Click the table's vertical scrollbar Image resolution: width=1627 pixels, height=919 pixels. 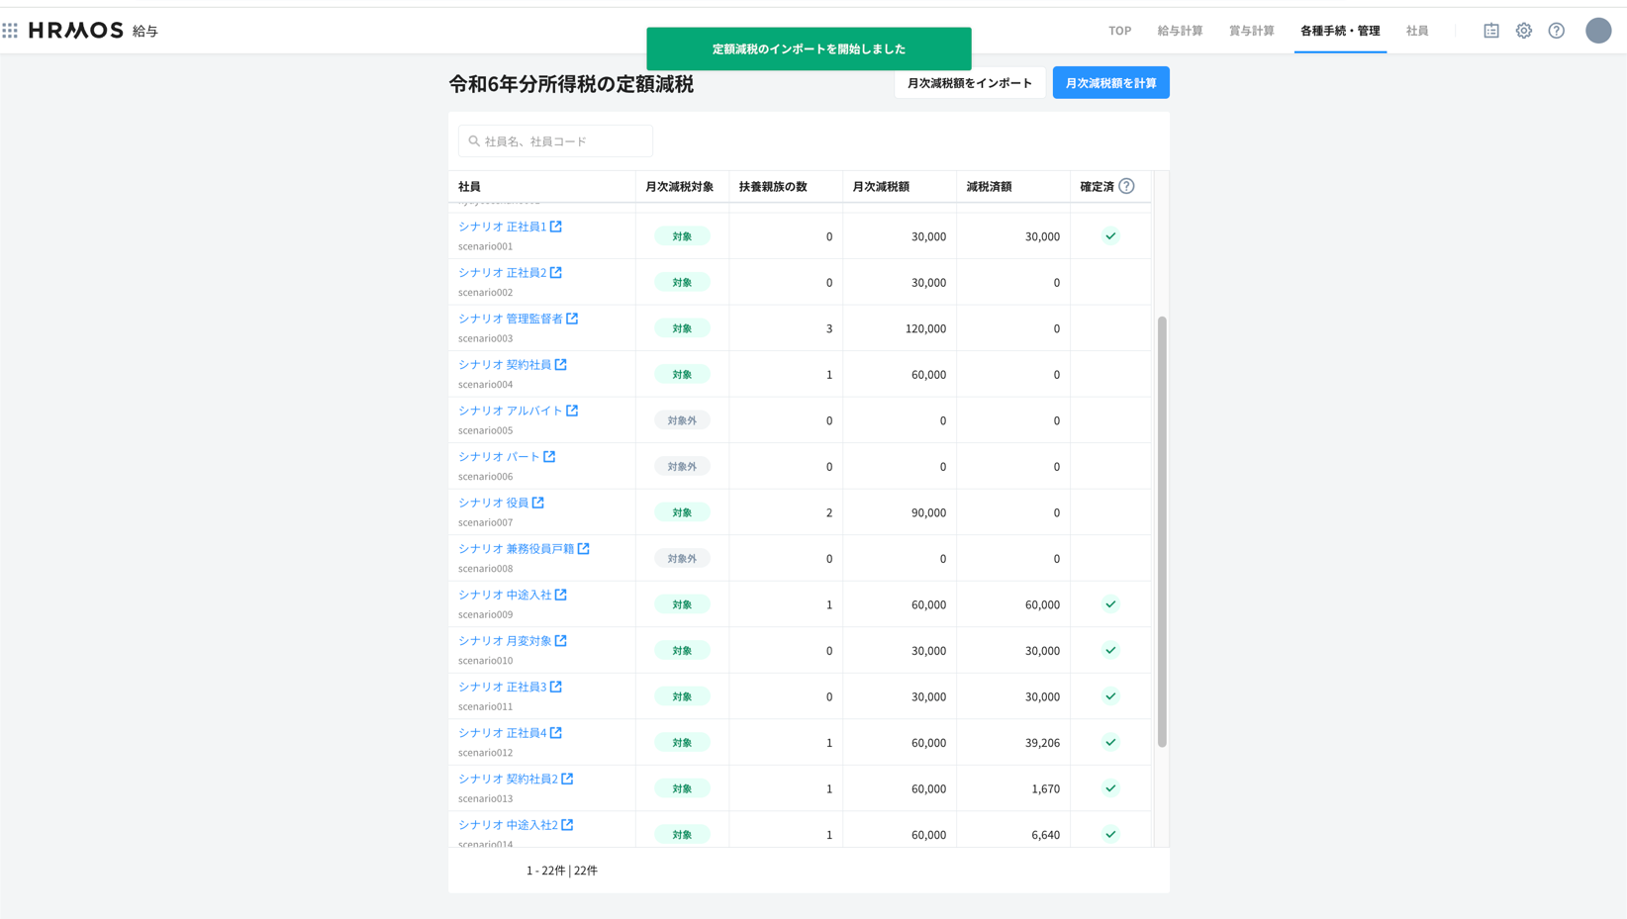1162,531
